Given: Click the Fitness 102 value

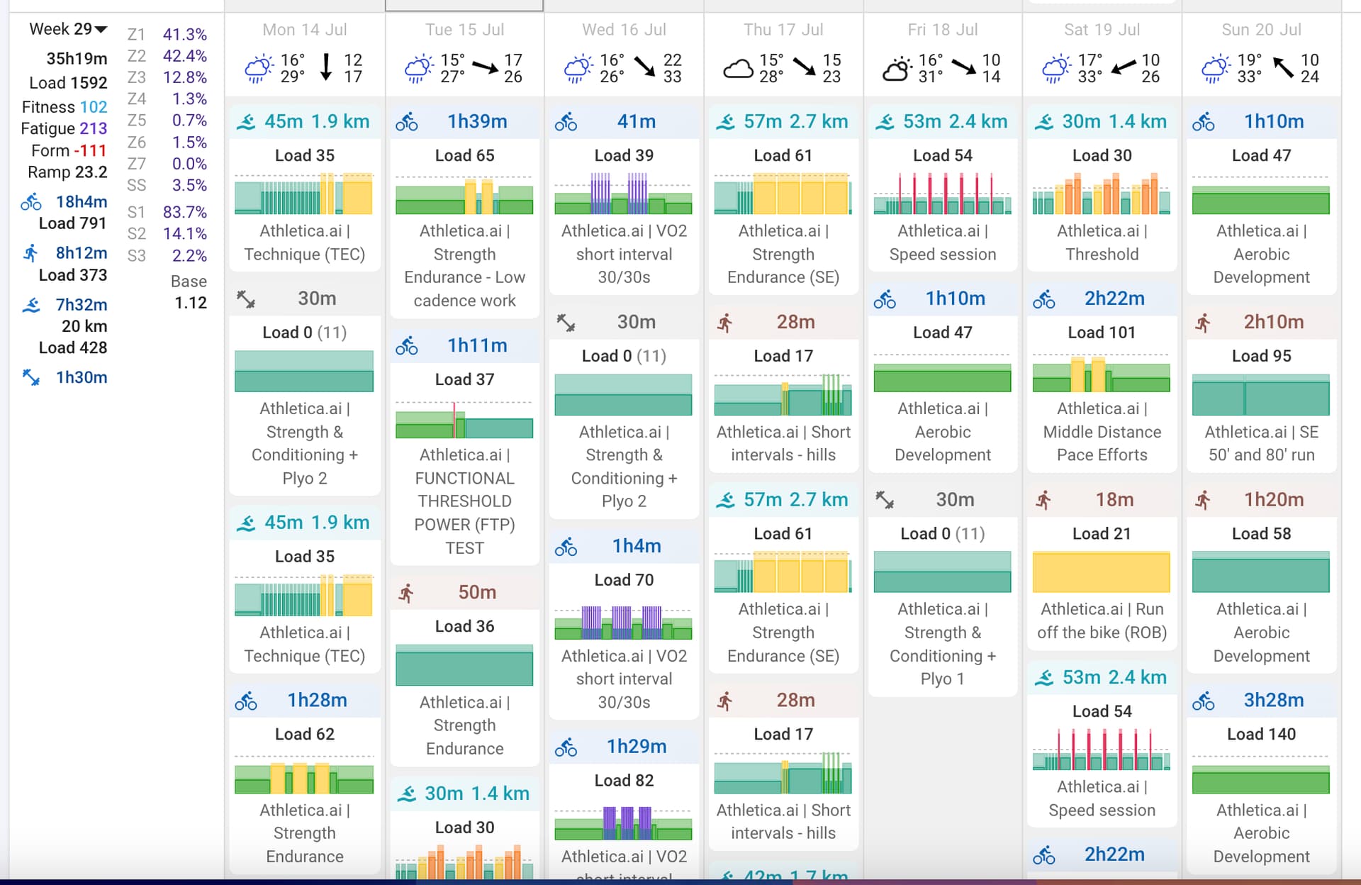Looking at the screenshot, I should click(x=94, y=107).
